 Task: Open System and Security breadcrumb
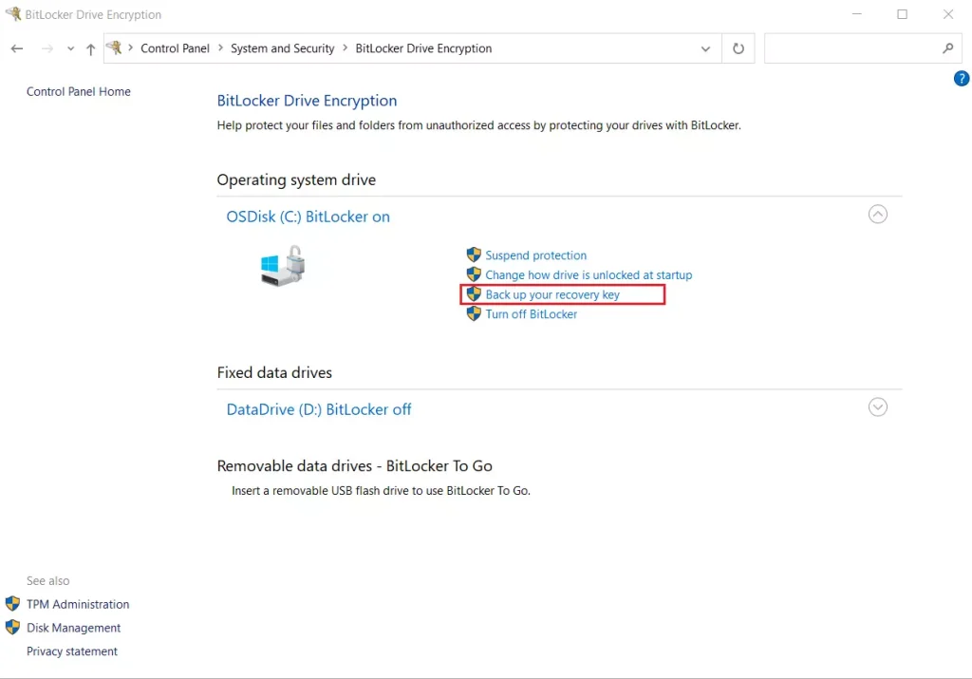(282, 48)
